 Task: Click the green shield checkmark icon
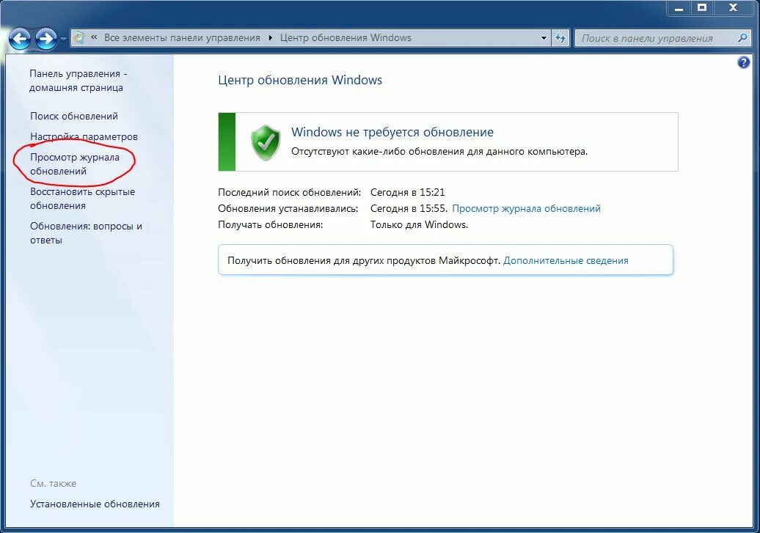(x=266, y=142)
